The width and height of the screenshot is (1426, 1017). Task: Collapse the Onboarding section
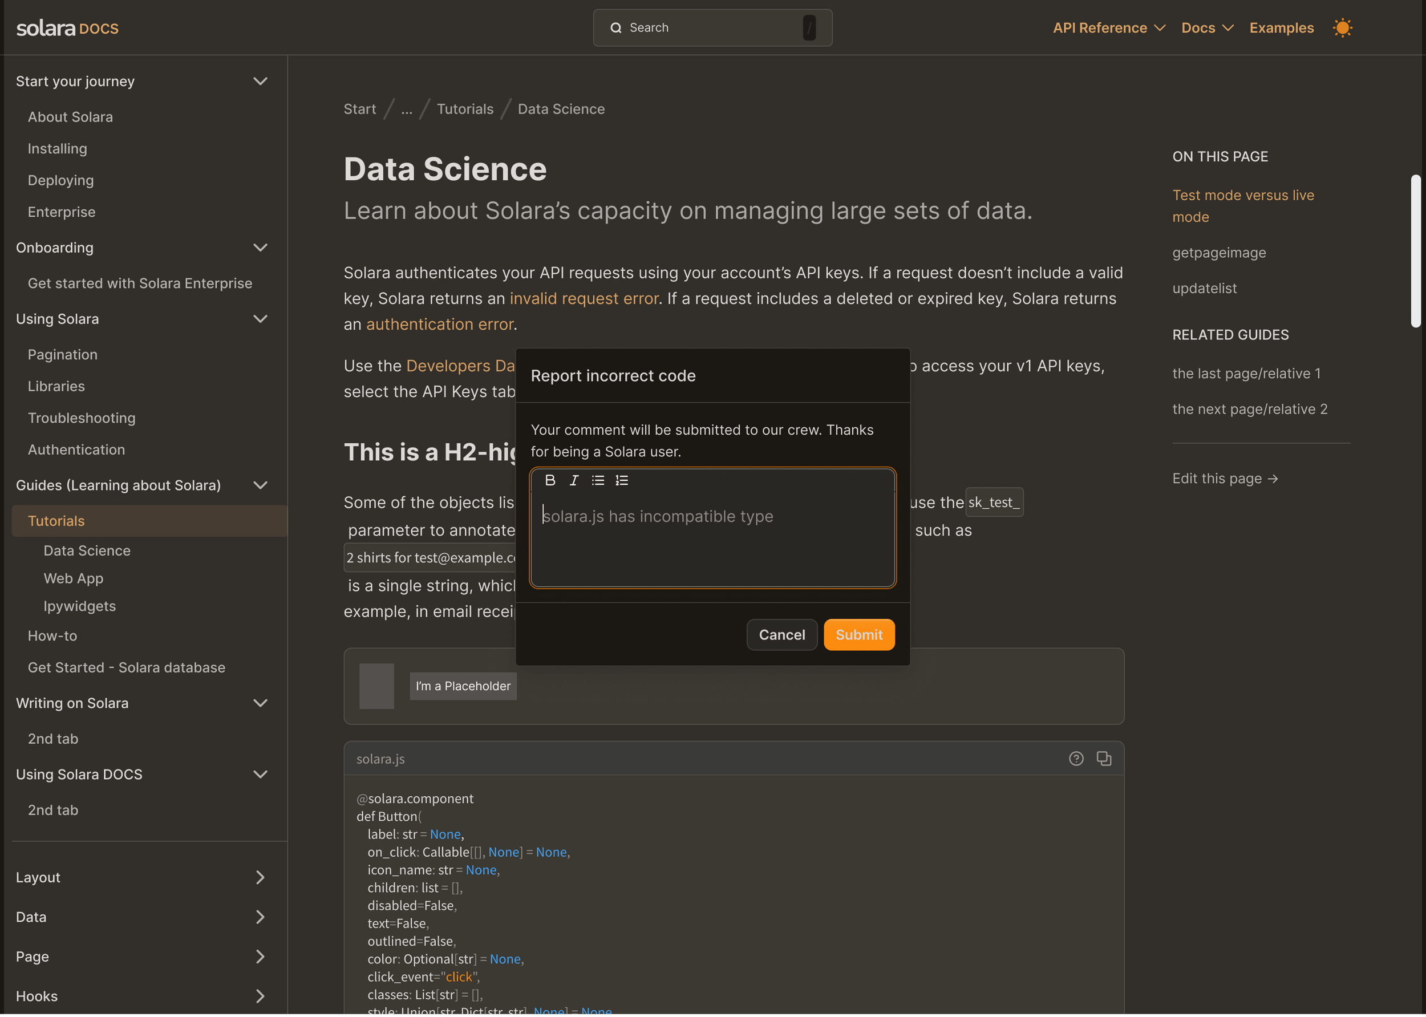click(260, 248)
